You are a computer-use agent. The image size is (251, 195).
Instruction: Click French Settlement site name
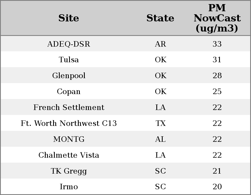pyautogui.click(x=69, y=108)
